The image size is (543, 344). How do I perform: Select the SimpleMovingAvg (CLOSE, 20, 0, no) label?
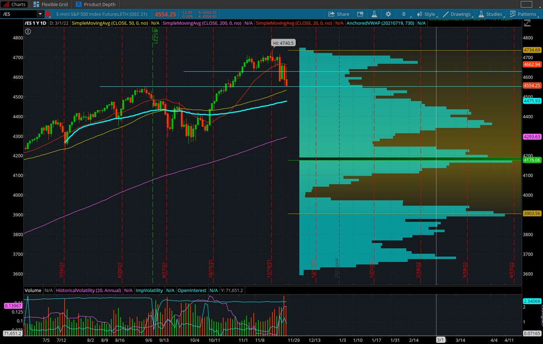pyautogui.click(x=294, y=23)
